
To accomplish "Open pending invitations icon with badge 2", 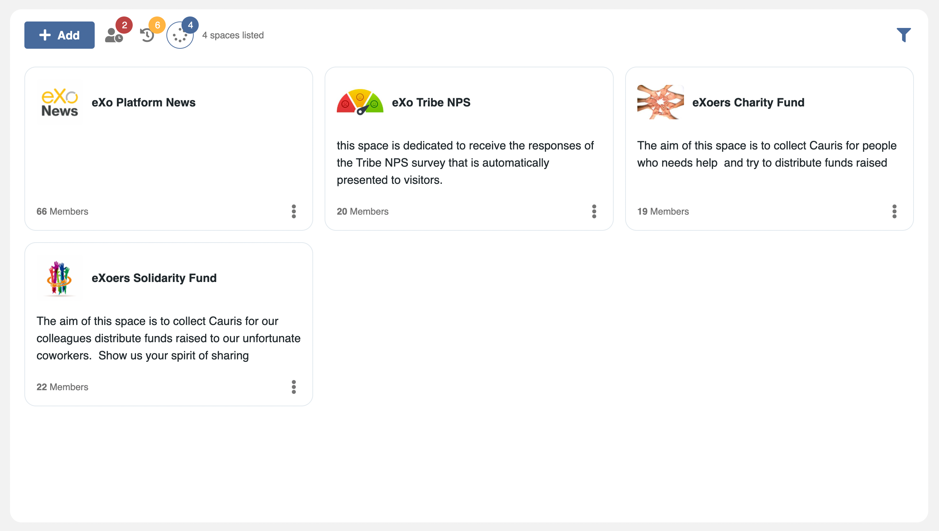I will tap(114, 35).
